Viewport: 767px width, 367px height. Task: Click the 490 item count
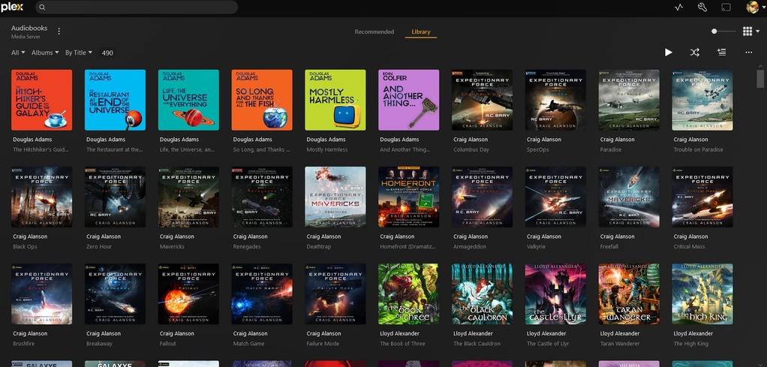(x=107, y=53)
